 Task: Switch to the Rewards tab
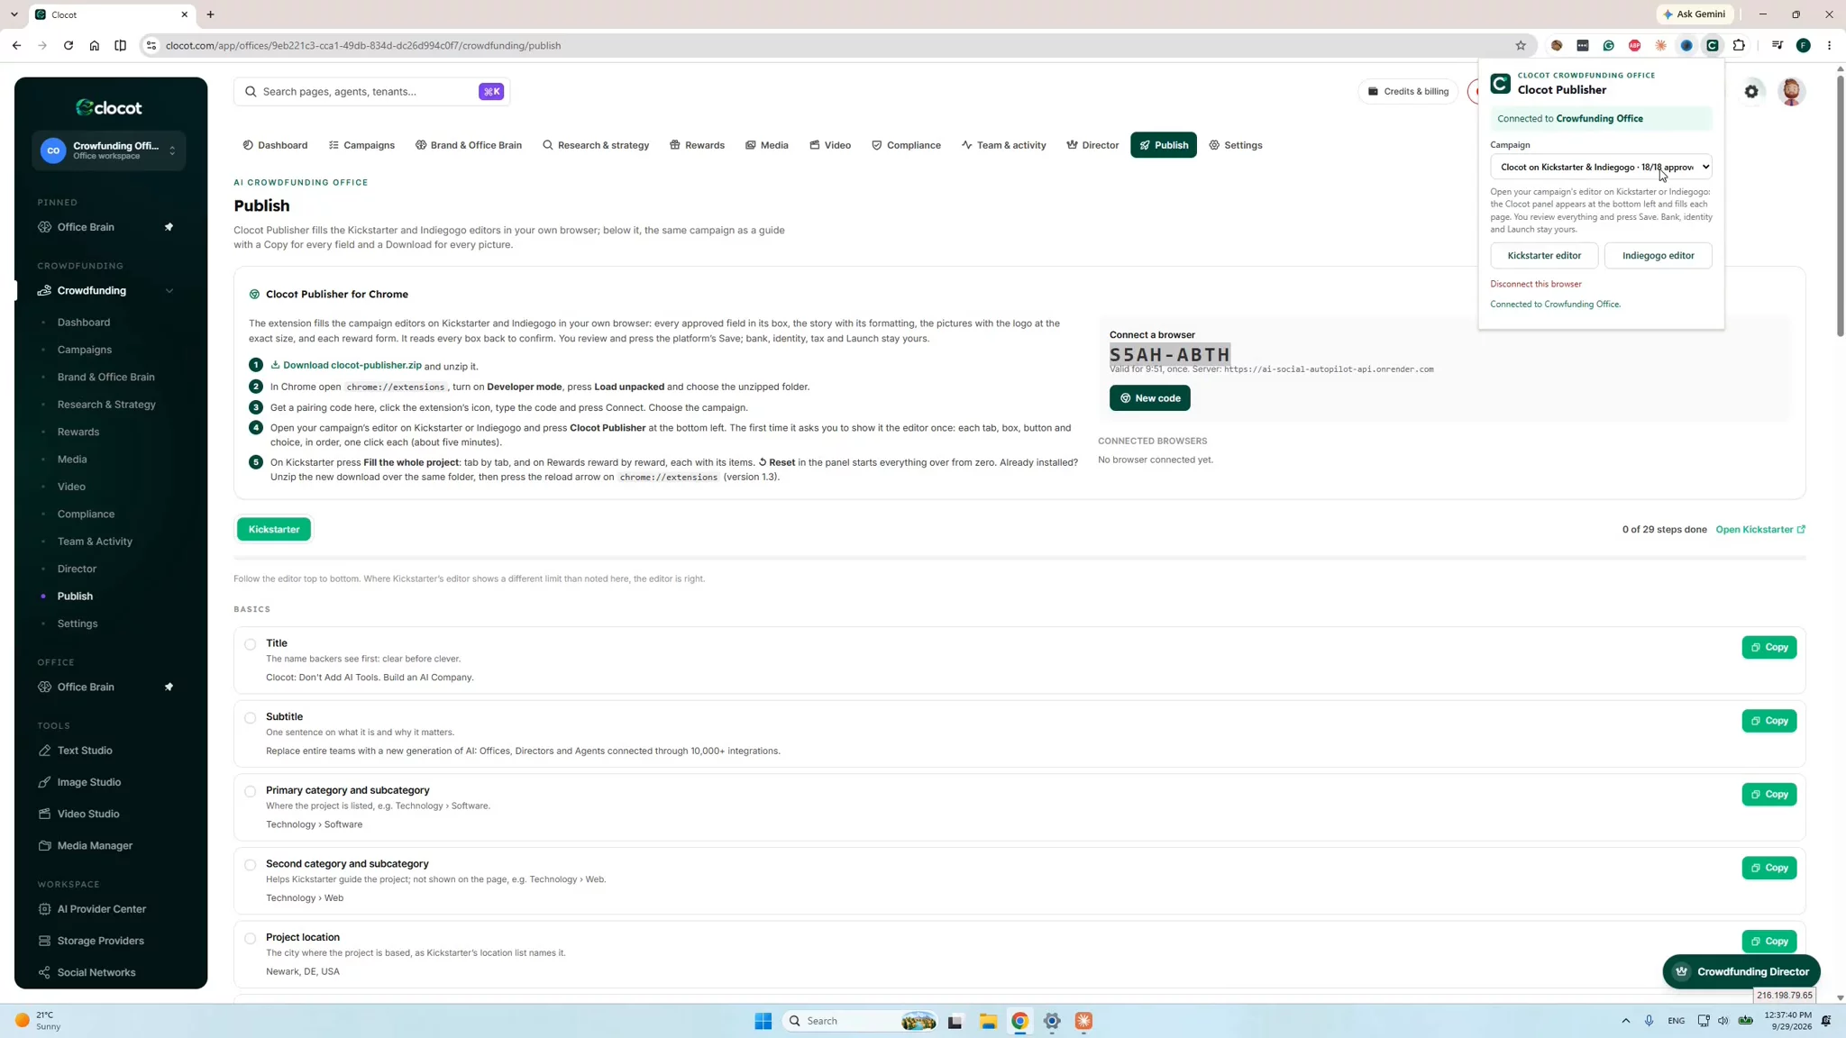pyautogui.click(x=697, y=145)
